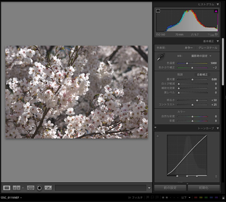Image resolution: width=226 pixels, height=202 pixels.
Task: Click the 補助光効果 slider handle
Action: tap(179, 88)
